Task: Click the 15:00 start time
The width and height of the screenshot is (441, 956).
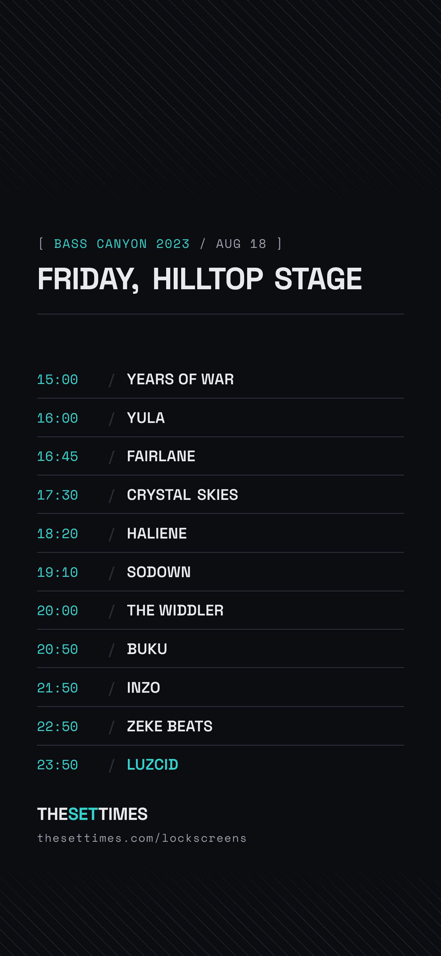Action: pos(57,380)
